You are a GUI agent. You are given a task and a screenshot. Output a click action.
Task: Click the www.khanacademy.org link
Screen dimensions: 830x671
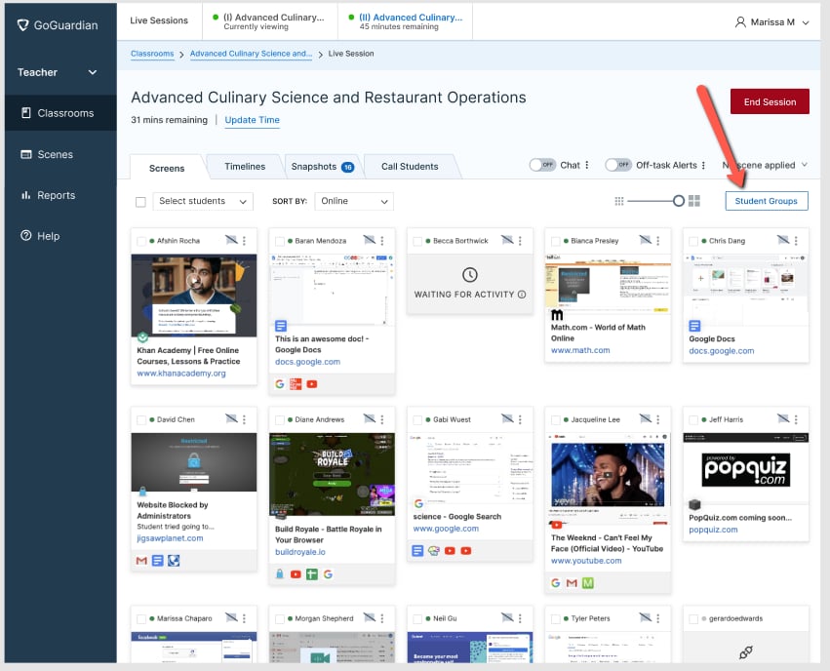[x=181, y=374]
